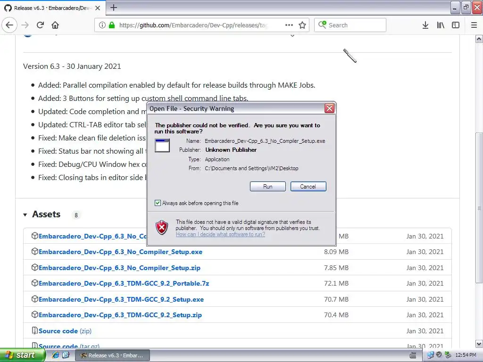The height and width of the screenshot is (362, 483).
Task: Go back with the browser back arrow
Action: (9, 25)
